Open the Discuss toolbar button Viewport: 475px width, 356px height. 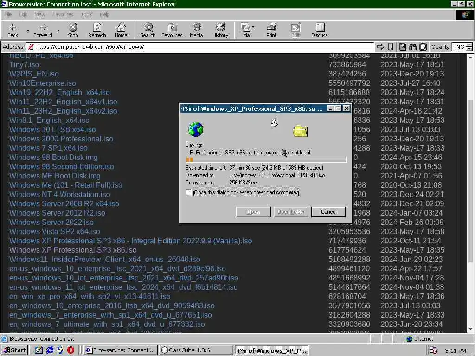[x=319, y=30]
